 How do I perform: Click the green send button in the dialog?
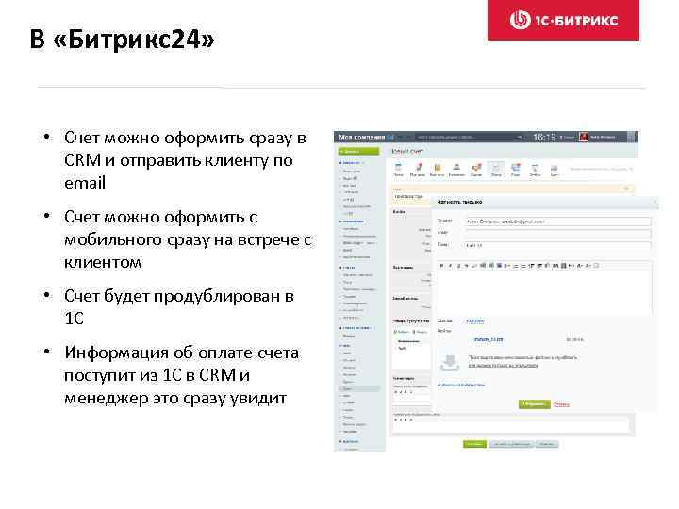[535, 403]
